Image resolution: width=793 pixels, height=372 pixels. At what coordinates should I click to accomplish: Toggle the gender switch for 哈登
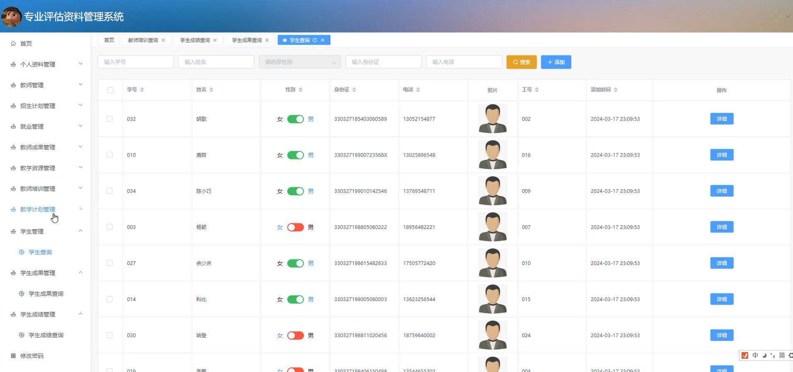[x=295, y=335]
